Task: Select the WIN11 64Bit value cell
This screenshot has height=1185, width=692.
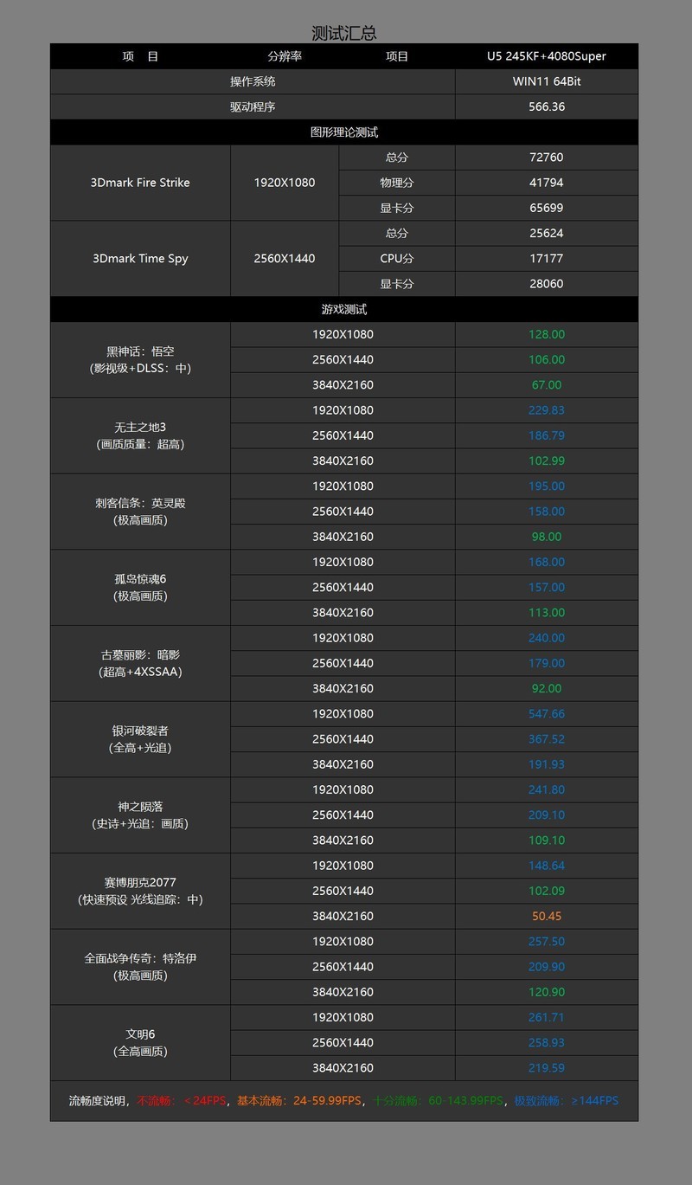Action: coord(546,81)
